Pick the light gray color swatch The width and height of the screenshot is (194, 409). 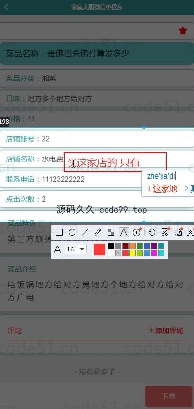[x=118, y=253]
